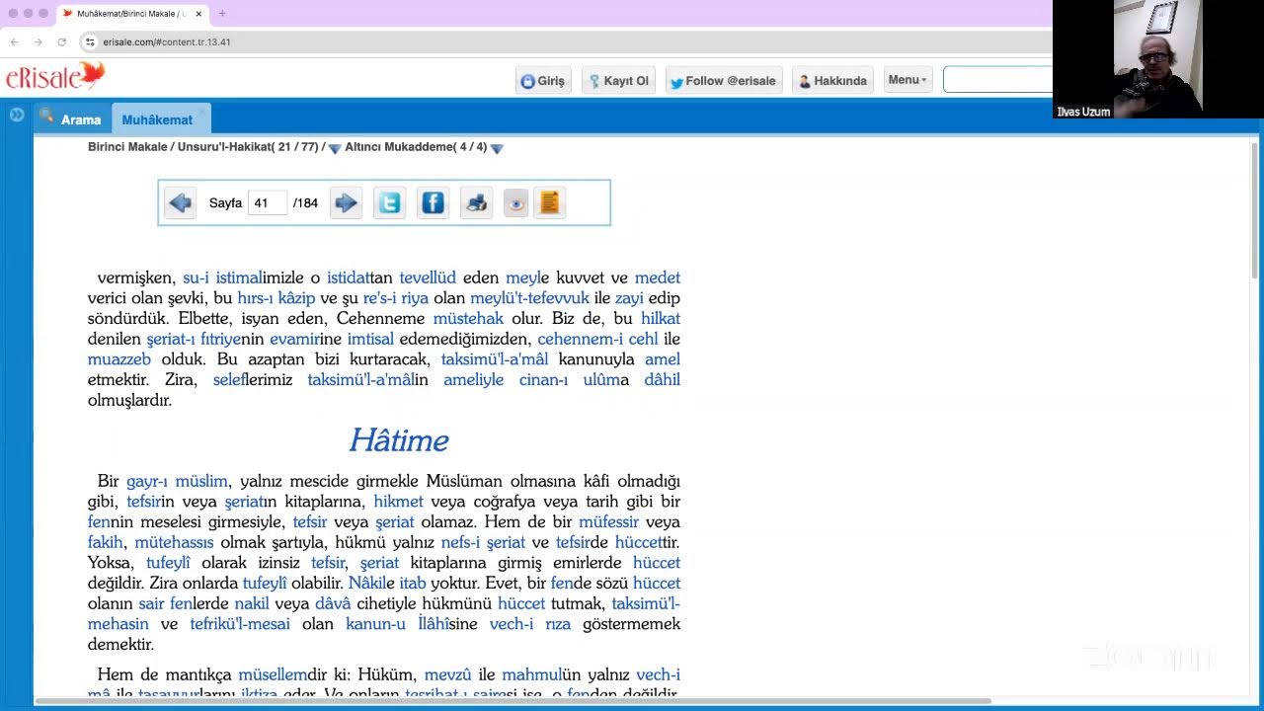Go to the previous page with left arrow
1264x711 pixels.
coord(180,203)
